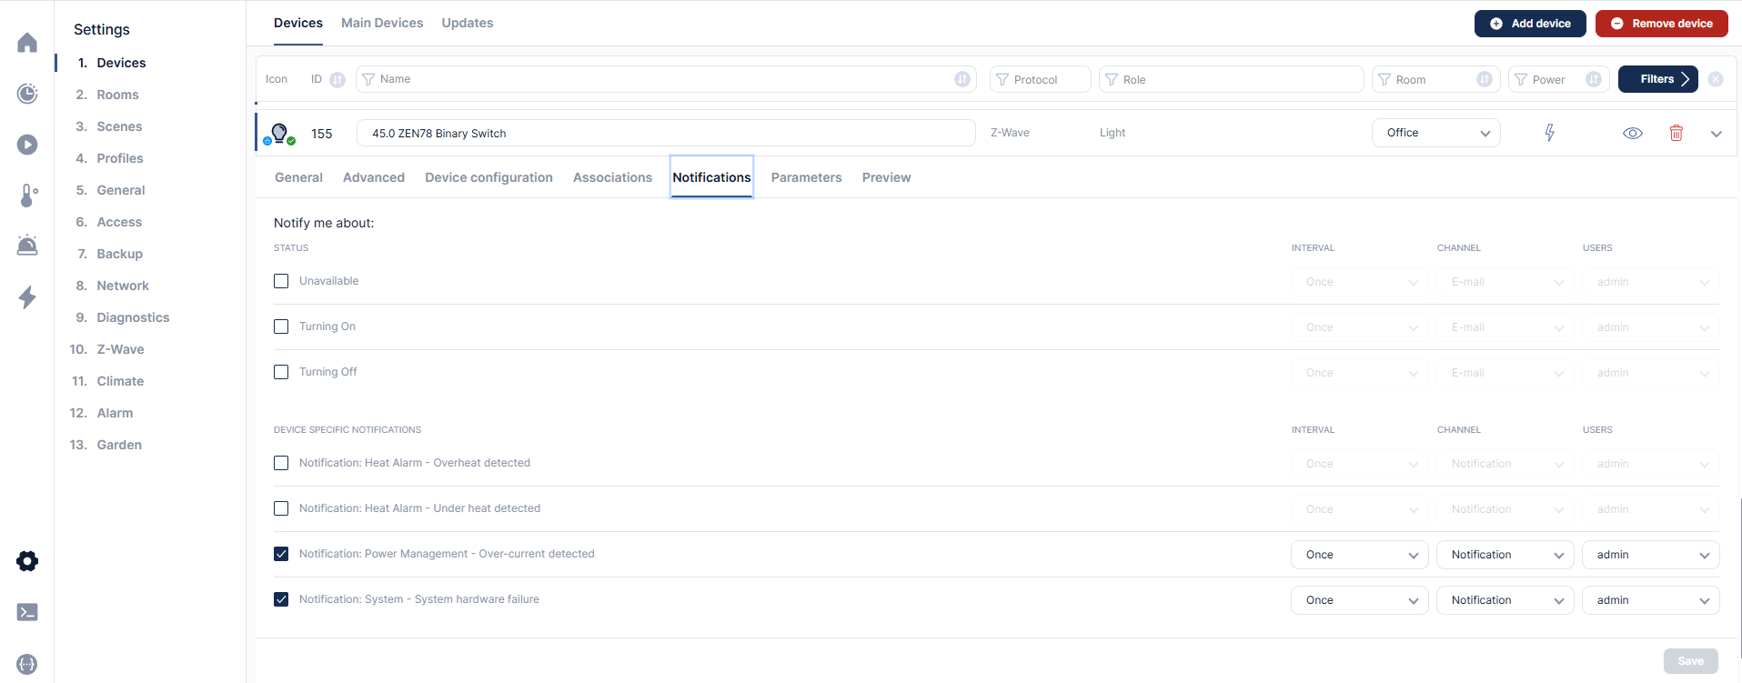Viewport: 1742px width, 683px height.
Task: Click the Remove device button
Action: 1661,24
